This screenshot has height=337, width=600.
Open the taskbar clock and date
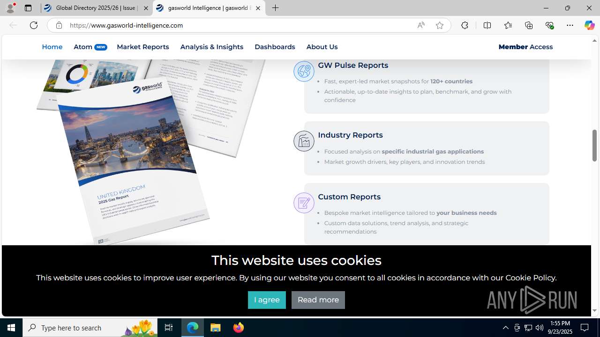[x=560, y=328]
